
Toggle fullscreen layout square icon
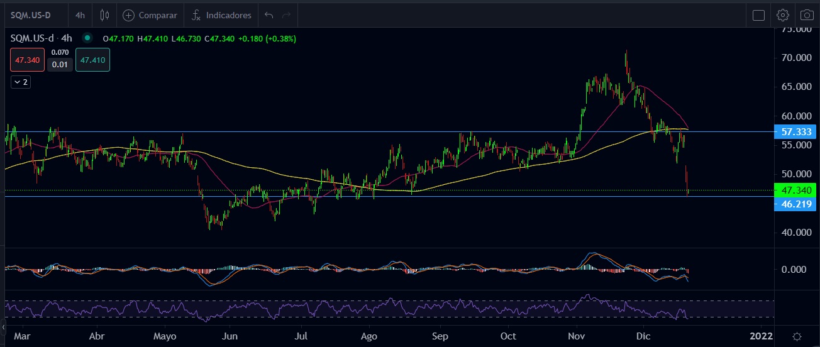pos(759,15)
